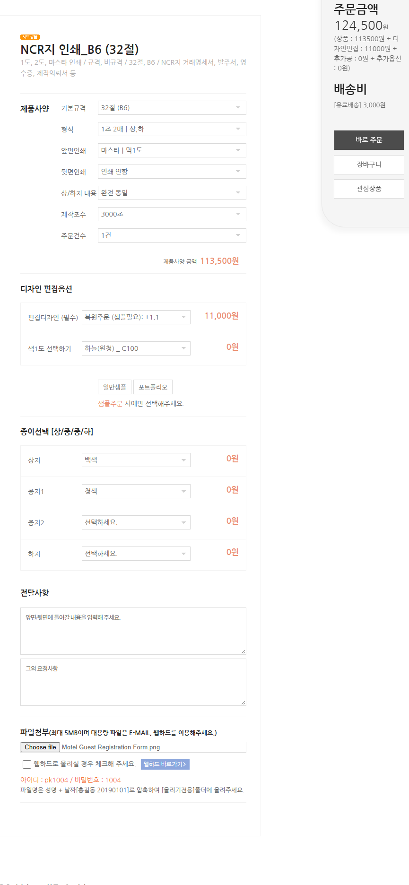
Task: Check the 웹하드로 올리실 경우 checkbox
Action: [27, 764]
